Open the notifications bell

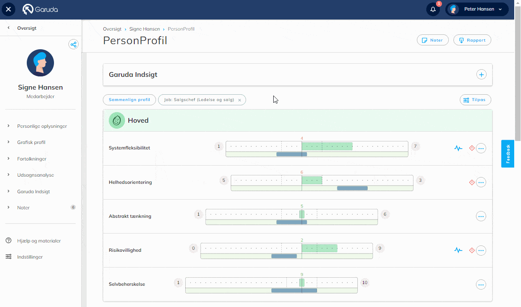[433, 9]
